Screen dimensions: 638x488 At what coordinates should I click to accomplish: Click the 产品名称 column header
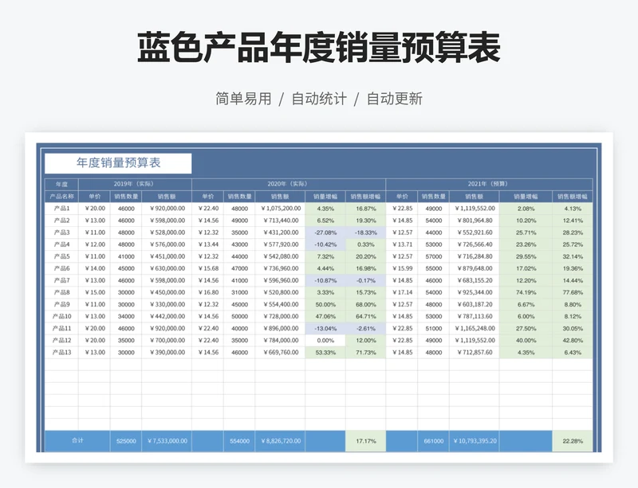(61, 197)
